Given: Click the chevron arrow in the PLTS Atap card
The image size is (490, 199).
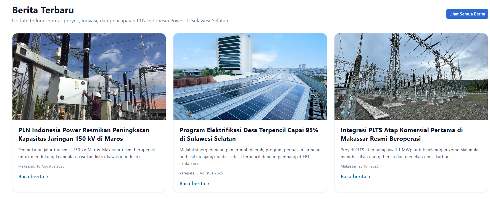Looking at the screenshot, I should (x=370, y=177).
